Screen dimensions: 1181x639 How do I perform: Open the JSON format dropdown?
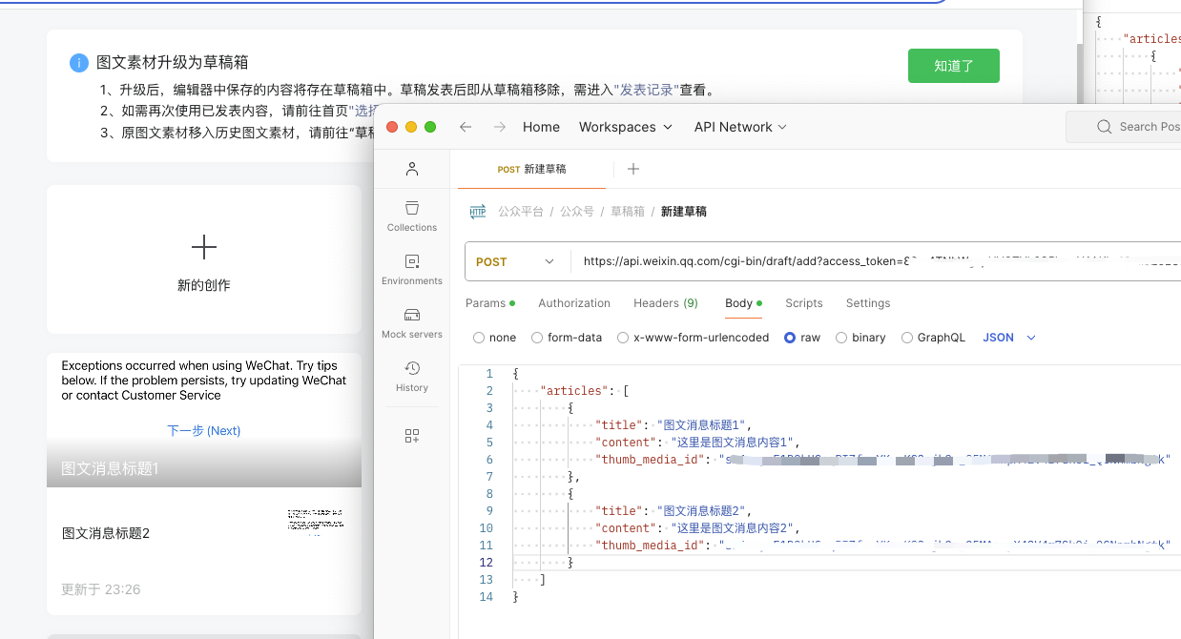pyautogui.click(x=1009, y=338)
